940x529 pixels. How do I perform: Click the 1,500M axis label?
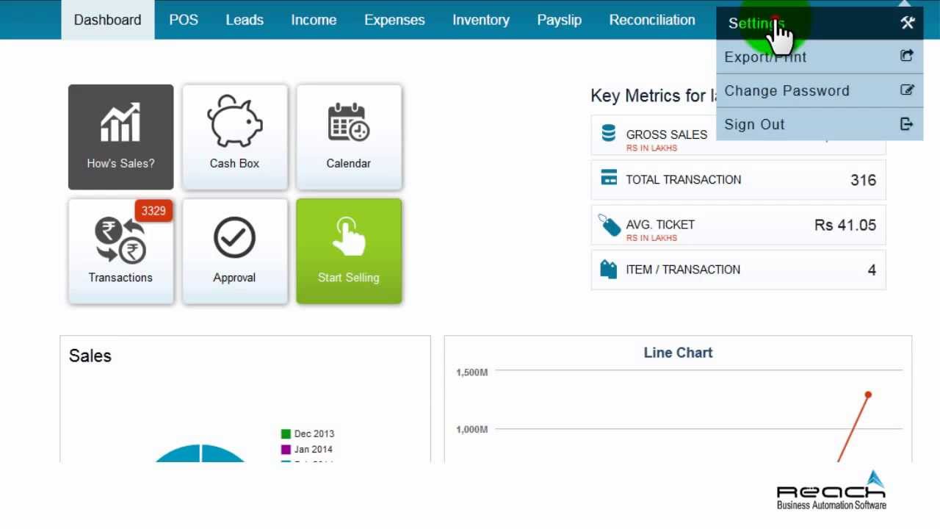pos(471,373)
